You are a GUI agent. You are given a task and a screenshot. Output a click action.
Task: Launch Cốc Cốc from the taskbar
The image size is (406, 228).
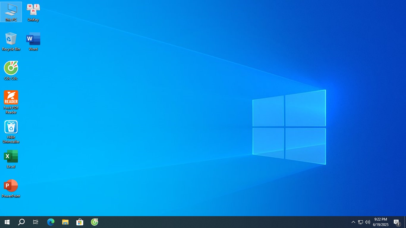pyautogui.click(x=94, y=222)
